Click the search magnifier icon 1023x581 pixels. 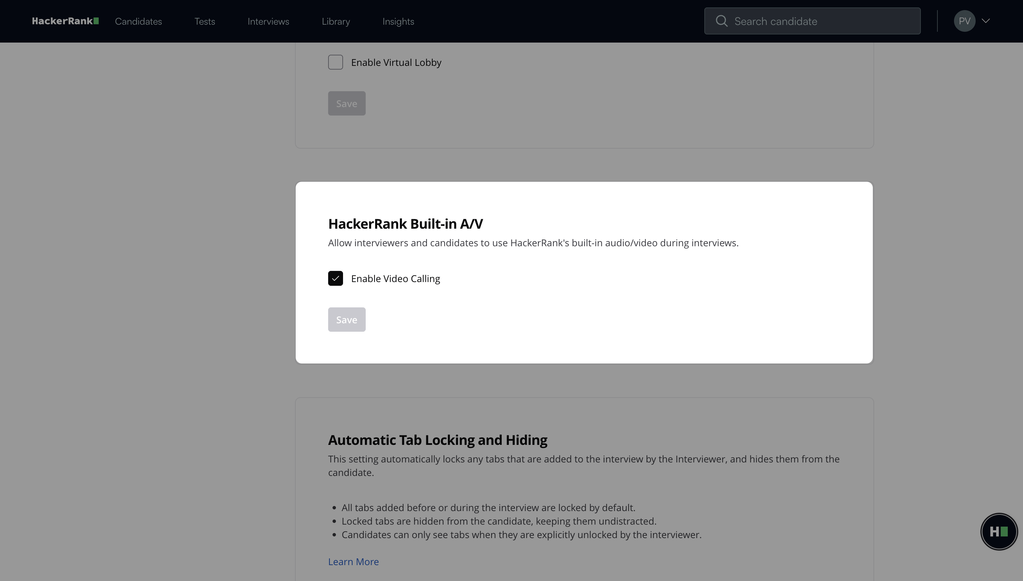click(x=721, y=21)
